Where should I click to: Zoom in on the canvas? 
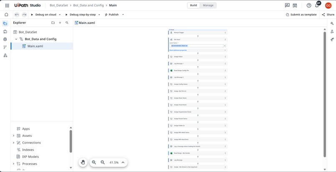pyautogui.click(x=94, y=162)
